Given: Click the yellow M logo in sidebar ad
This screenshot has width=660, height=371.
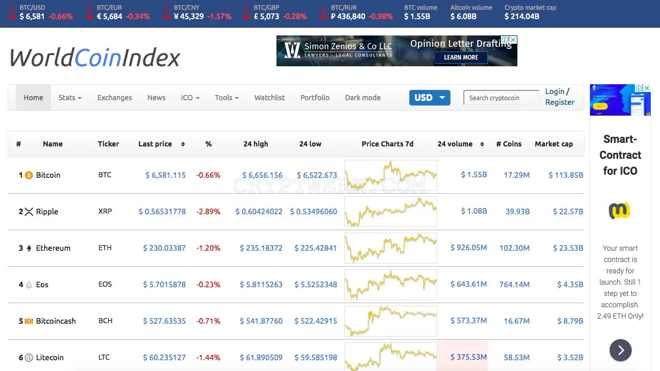Looking at the screenshot, I should [x=620, y=211].
